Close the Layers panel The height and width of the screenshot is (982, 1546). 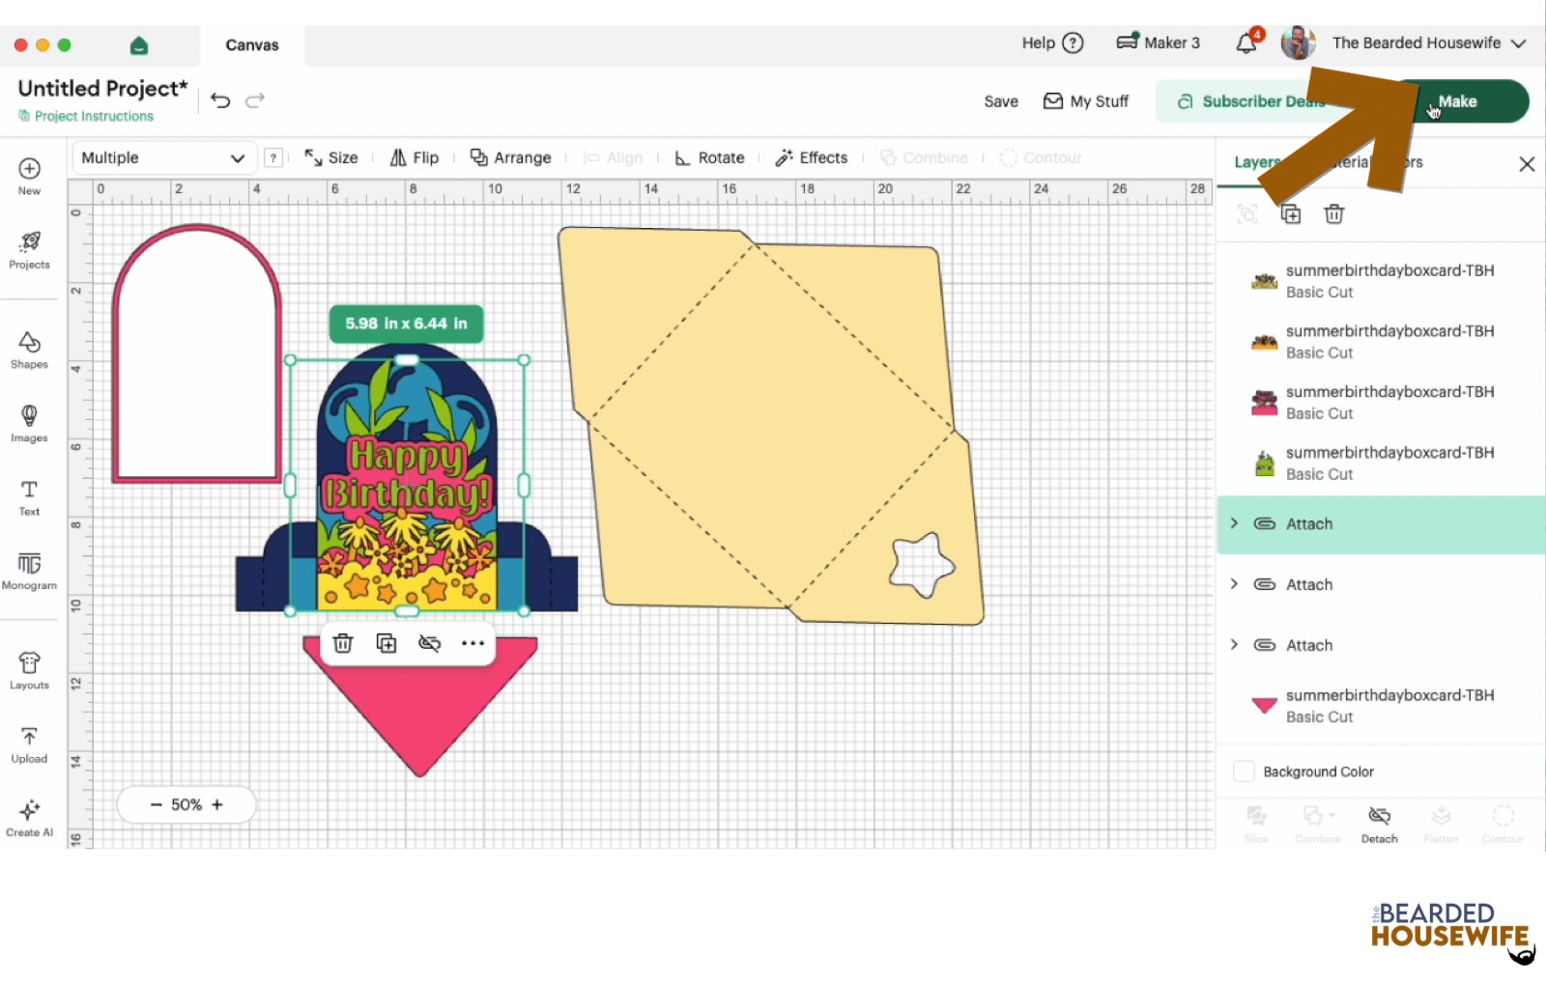[1527, 164]
